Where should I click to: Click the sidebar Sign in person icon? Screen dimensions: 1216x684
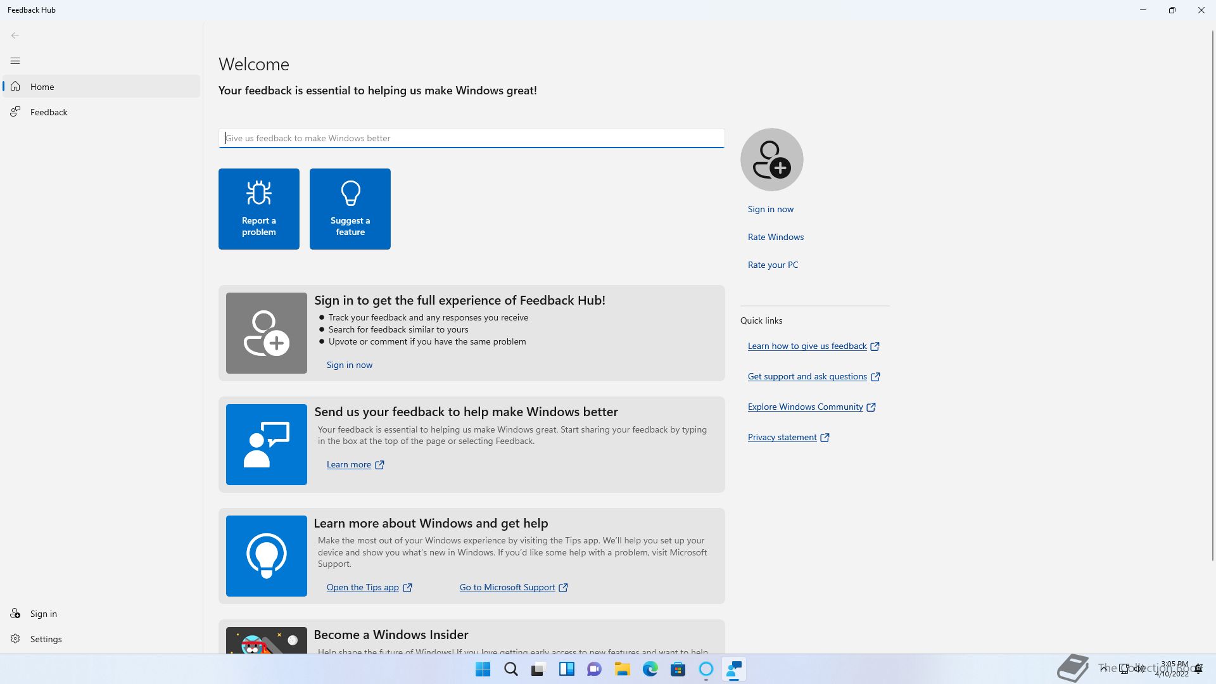point(15,614)
